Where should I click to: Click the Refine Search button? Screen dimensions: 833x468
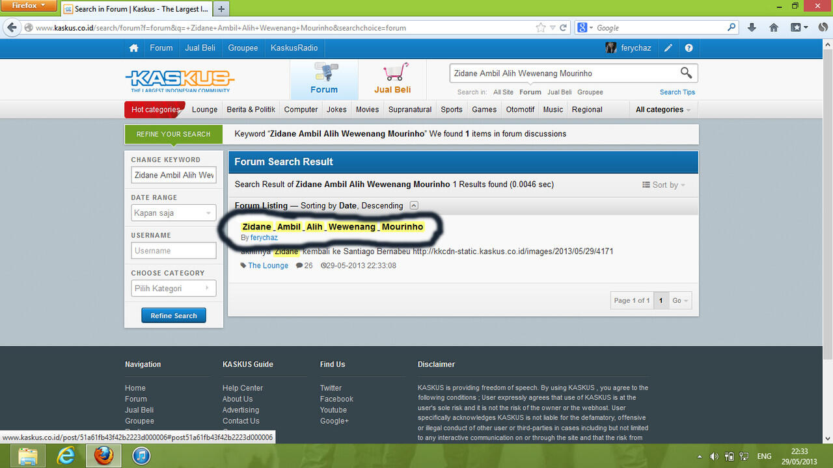pyautogui.click(x=174, y=316)
